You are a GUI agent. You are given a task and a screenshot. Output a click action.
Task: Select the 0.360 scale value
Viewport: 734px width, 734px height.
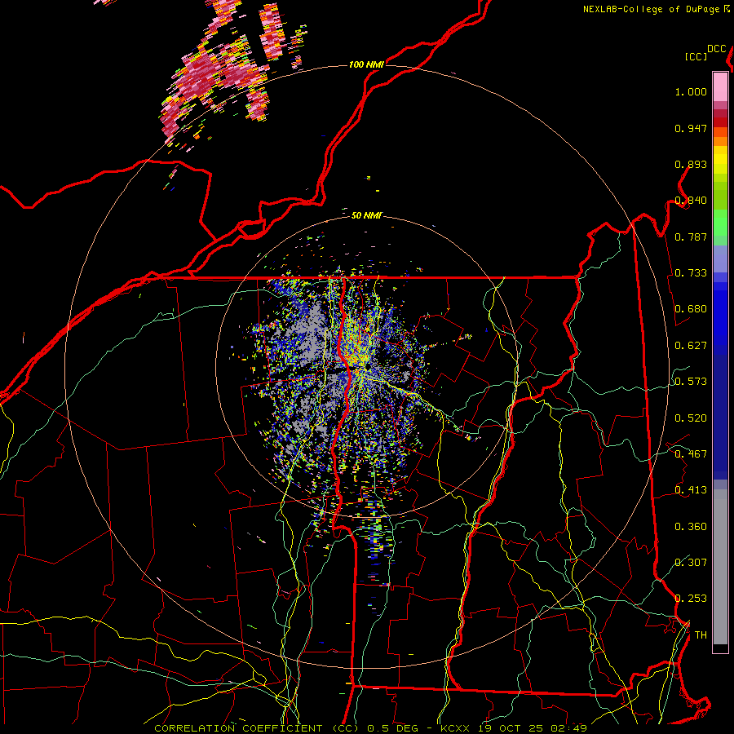691,527
